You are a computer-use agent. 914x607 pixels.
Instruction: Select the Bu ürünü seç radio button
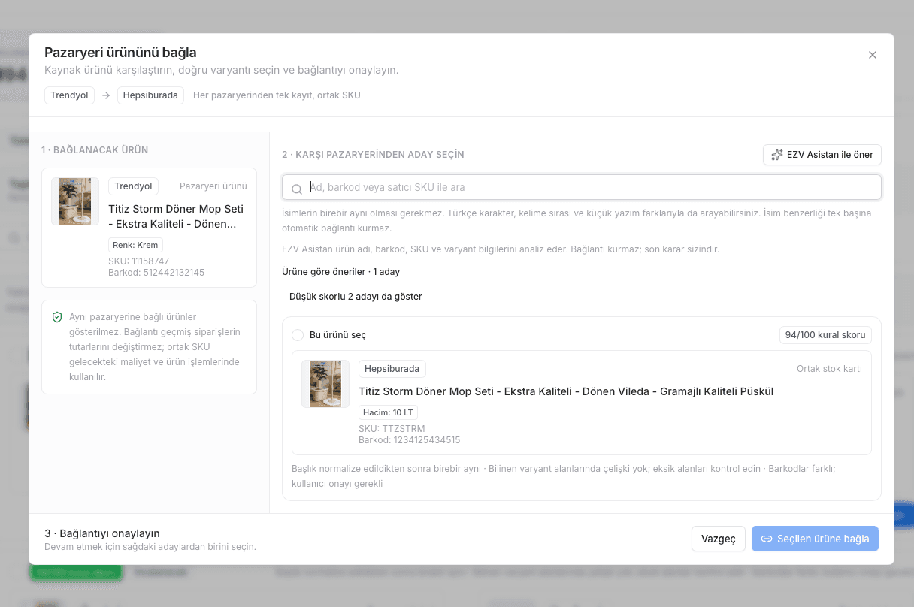click(x=298, y=335)
